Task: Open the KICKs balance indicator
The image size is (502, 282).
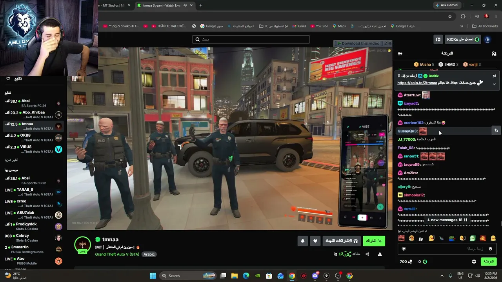Action: pos(422,262)
